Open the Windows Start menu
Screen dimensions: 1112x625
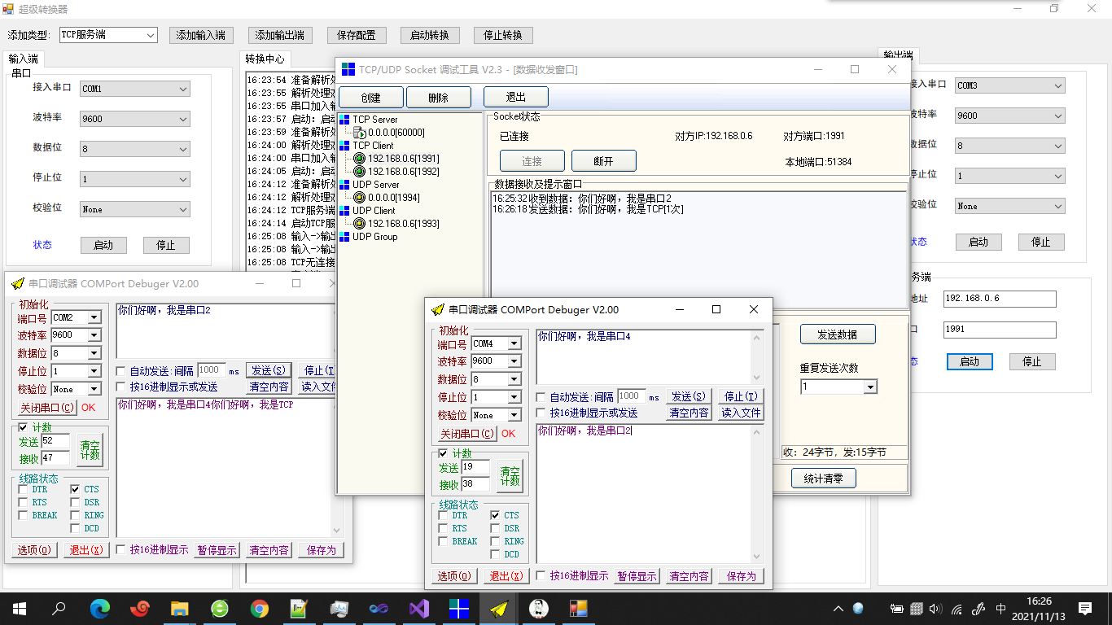click(19, 608)
